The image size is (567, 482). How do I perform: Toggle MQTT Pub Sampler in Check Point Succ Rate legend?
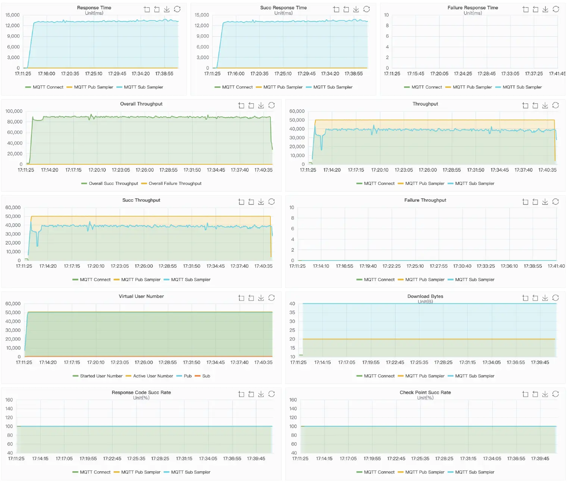pyautogui.click(x=421, y=472)
